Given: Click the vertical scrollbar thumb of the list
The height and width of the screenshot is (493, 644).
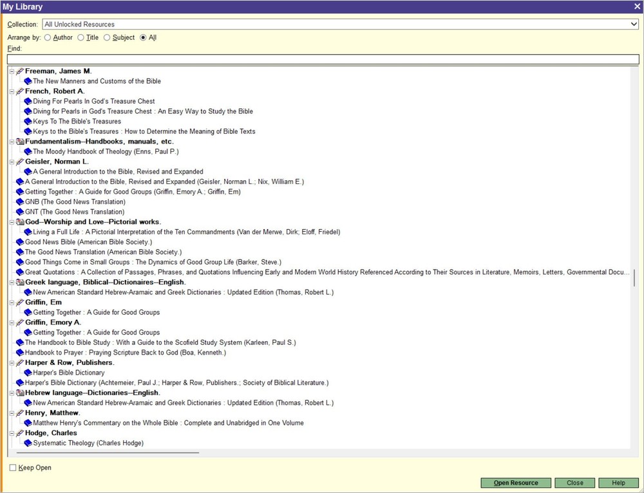Looking at the screenshot, I should [x=634, y=278].
